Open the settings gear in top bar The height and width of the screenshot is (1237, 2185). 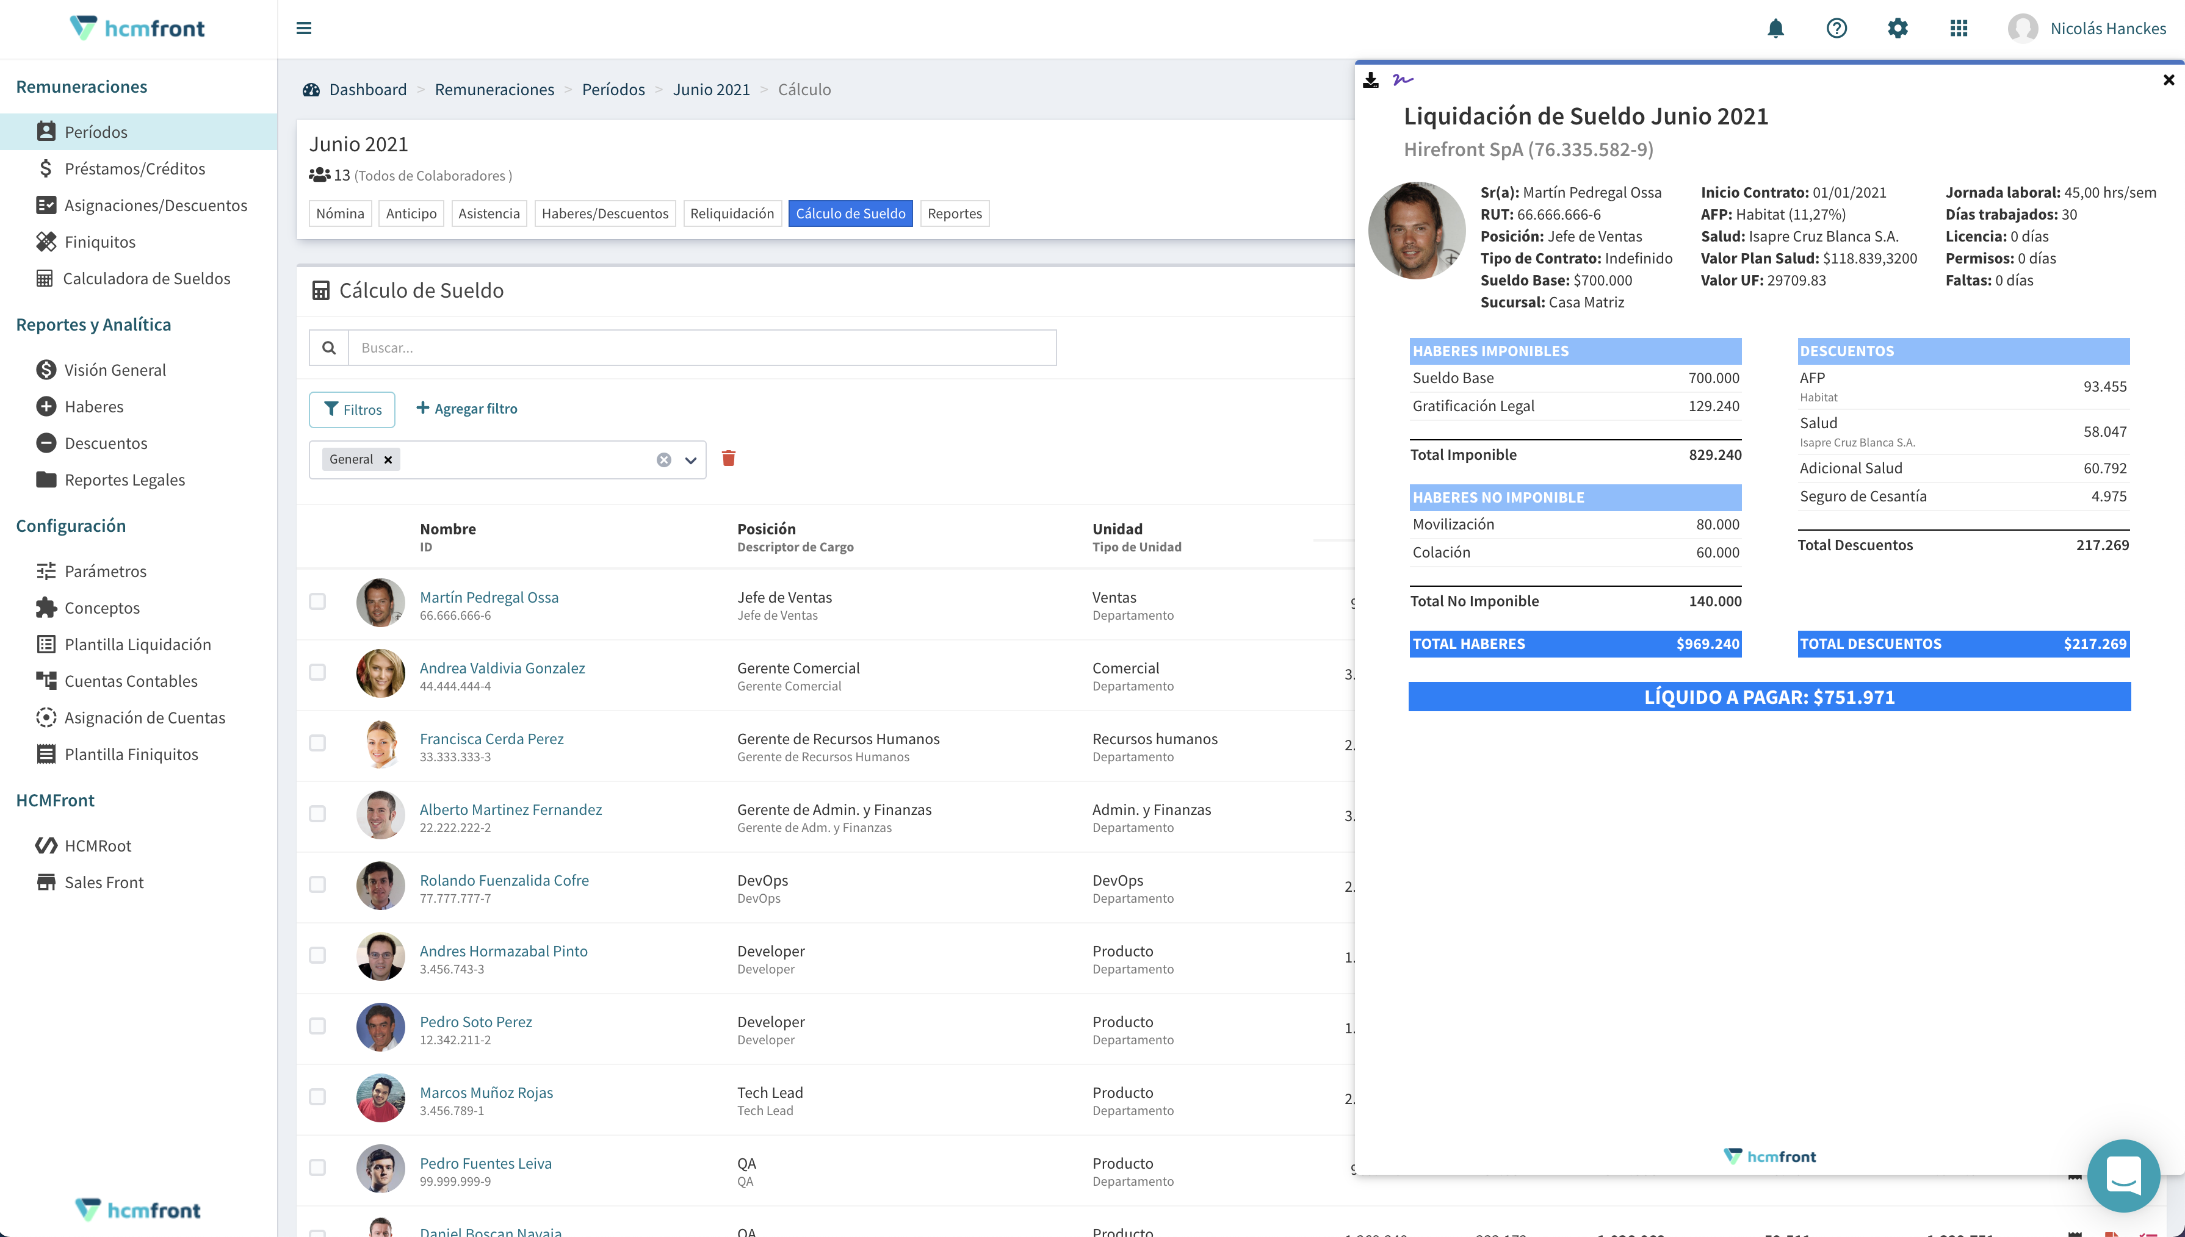(1898, 29)
